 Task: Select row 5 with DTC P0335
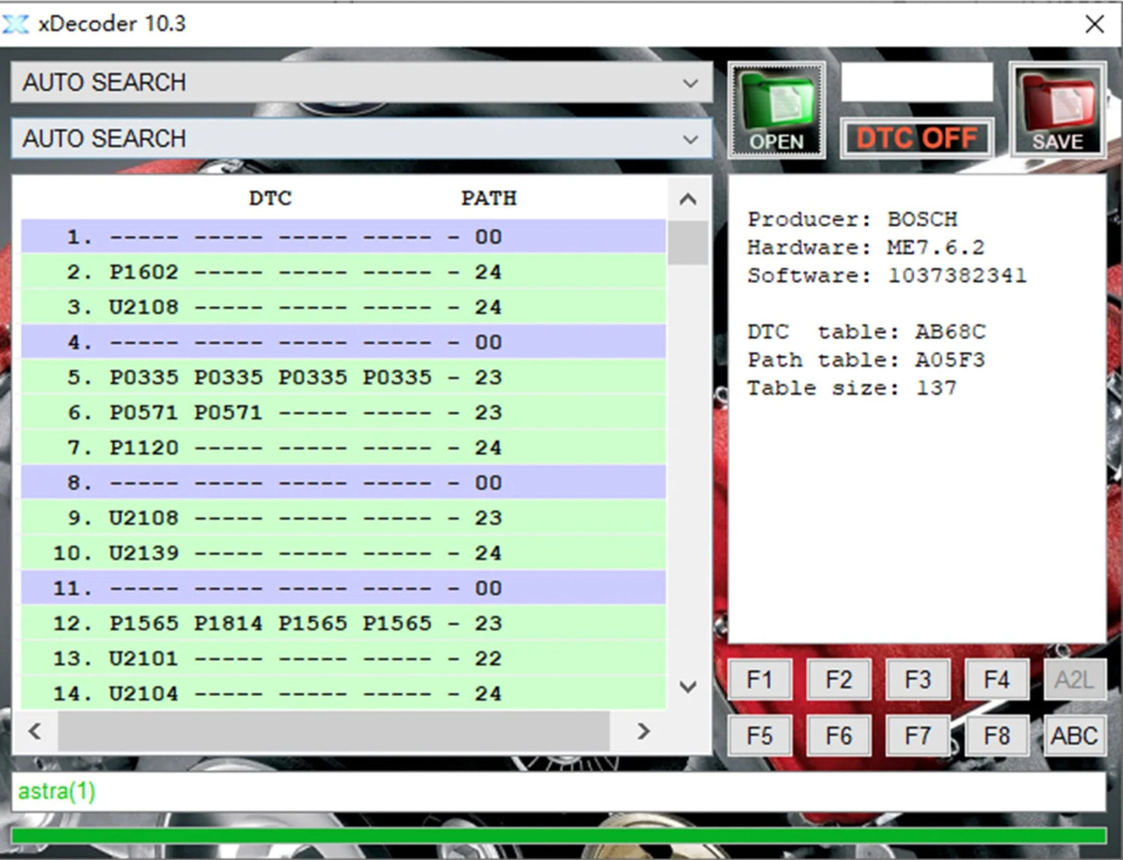tap(342, 378)
